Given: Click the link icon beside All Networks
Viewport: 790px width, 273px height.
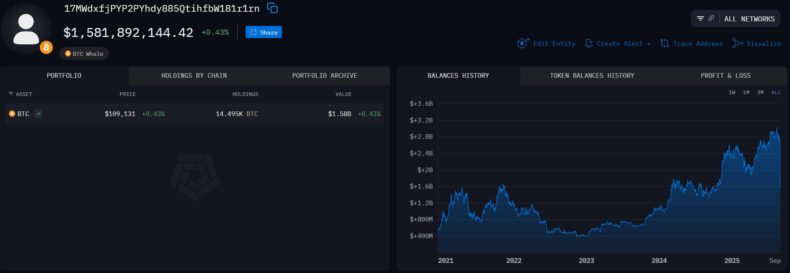Looking at the screenshot, I should pos(711,18).
